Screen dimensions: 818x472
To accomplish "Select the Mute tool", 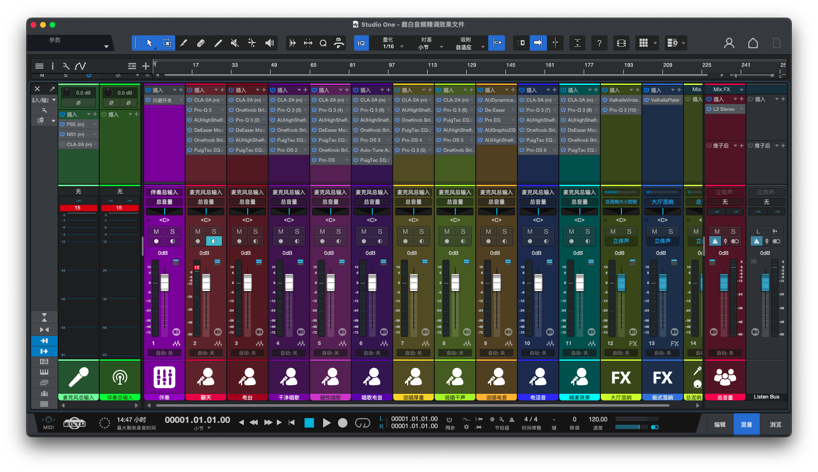I will pyautogui.click(x=235, y=43).
